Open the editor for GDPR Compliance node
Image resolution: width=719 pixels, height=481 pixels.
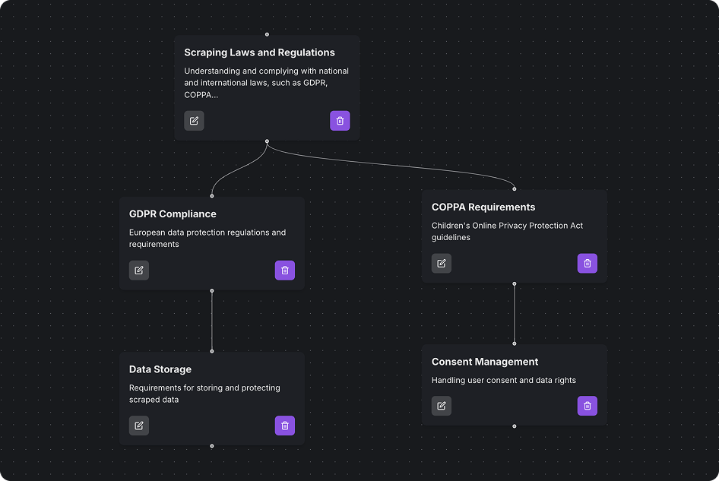pos(139,270)
